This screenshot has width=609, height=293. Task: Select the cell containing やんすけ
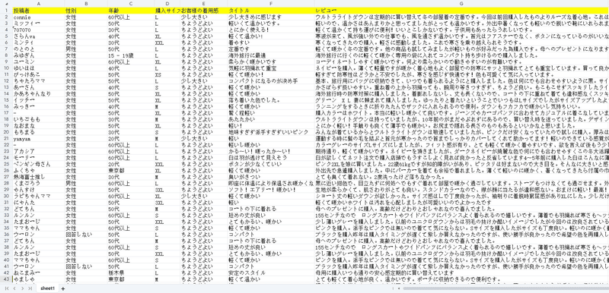[39, 190]
